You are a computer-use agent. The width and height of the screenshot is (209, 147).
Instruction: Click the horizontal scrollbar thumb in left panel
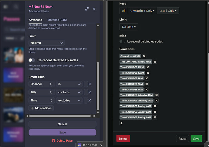click(x=60, y=116)
